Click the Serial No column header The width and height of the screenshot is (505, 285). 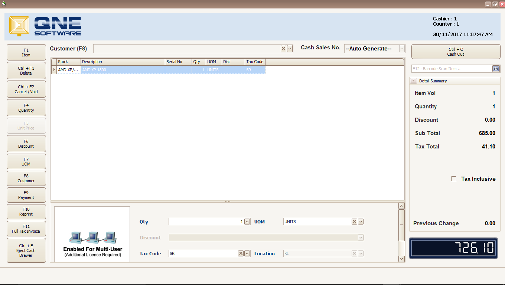pos(179,62)
